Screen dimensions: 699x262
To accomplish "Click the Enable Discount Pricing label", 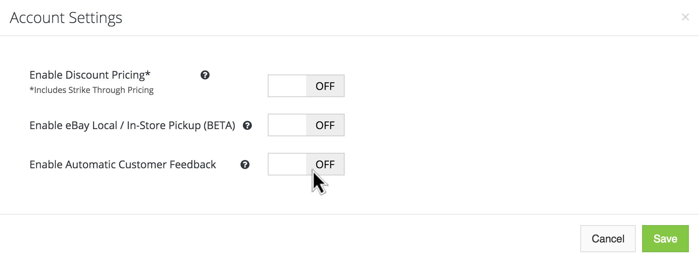I will pyautogui.click(x=90, y=75).
